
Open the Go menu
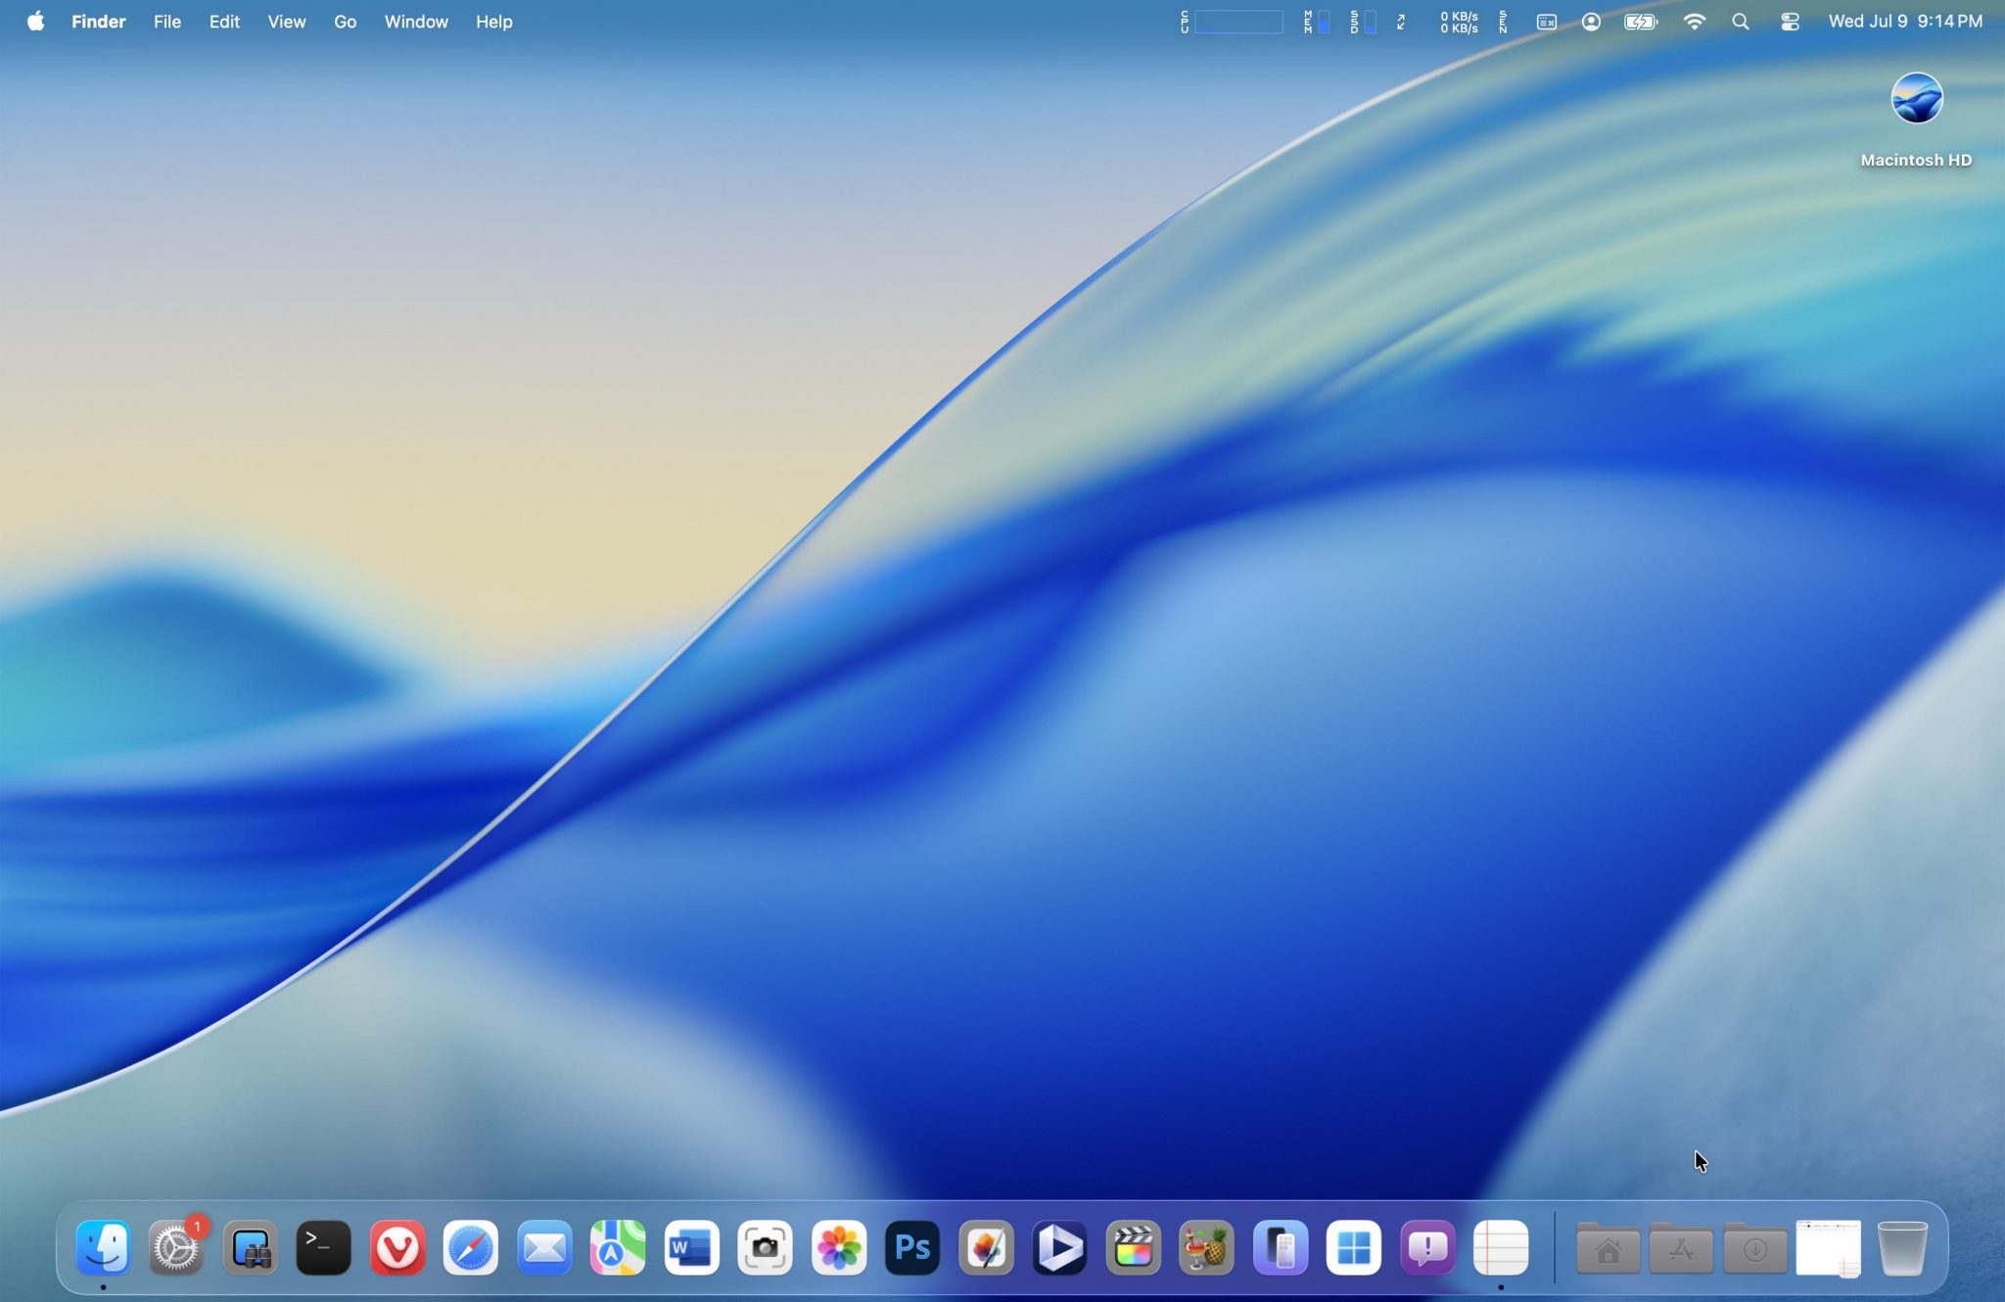coord(345,22)
